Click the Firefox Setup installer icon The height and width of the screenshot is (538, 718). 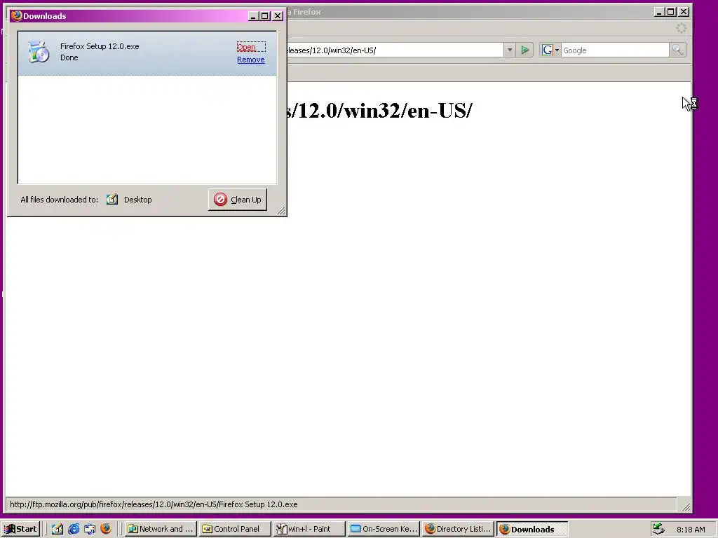pos(39,51)
